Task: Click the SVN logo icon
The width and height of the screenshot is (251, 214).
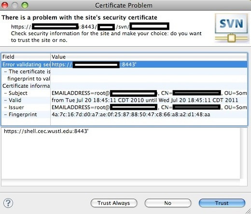Action: [232, 28]
